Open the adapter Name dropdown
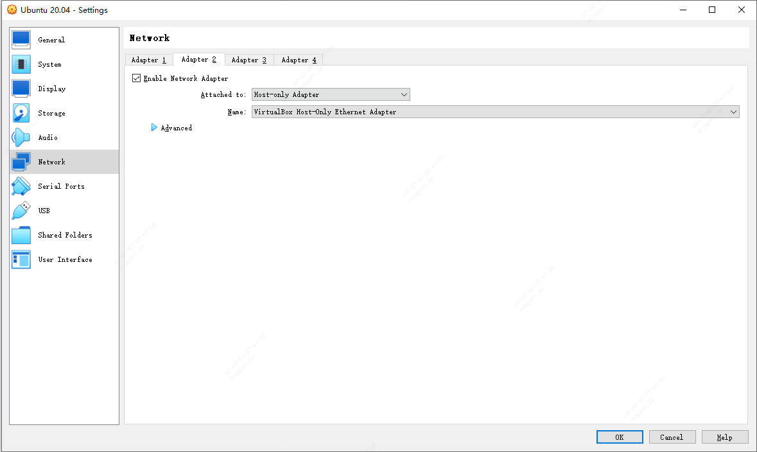 495,112
